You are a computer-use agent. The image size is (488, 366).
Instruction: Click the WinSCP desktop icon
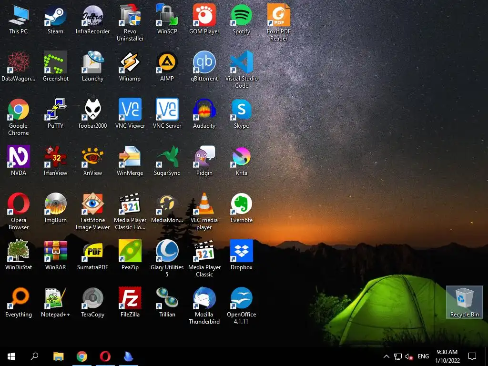(167, 19)
